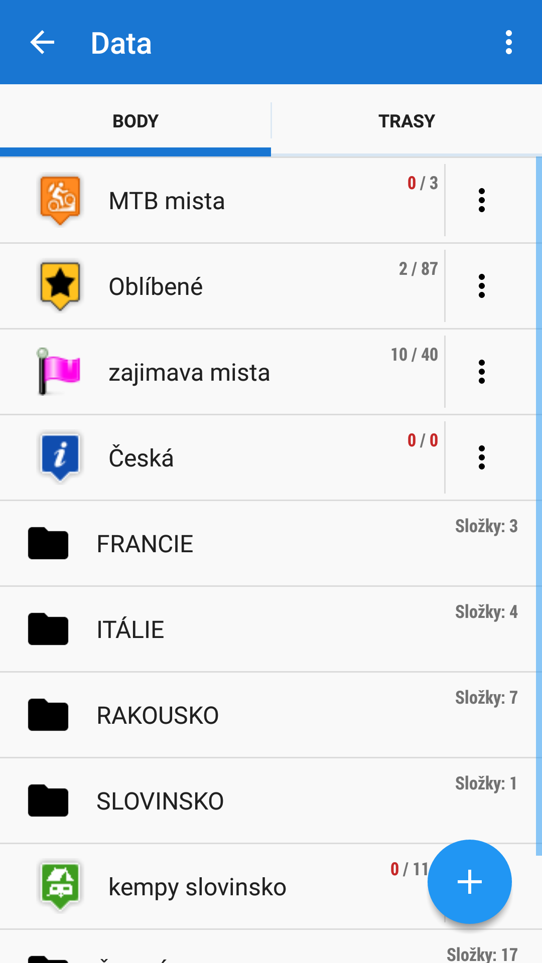Select the BODY tab
This screenshot has height=963, width=542.
(x=135, y=121)
